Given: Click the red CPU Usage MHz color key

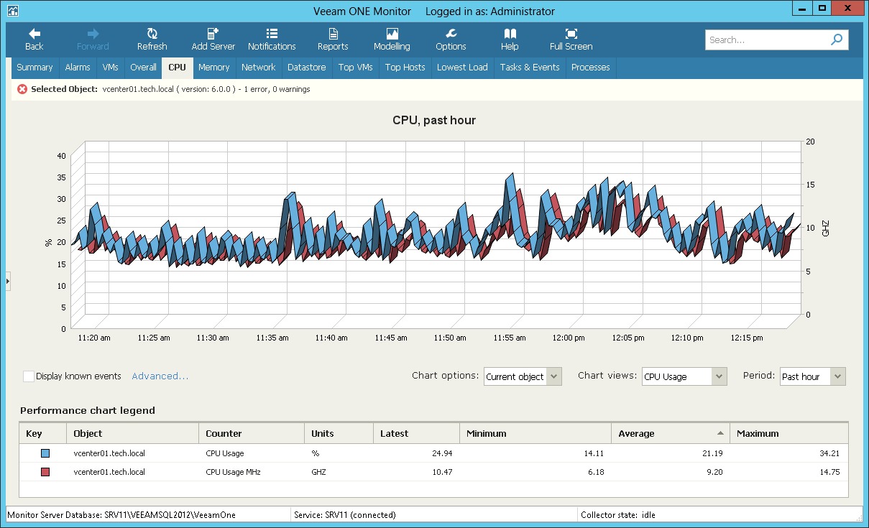Looking at the screenshot, I should [45, 472].
